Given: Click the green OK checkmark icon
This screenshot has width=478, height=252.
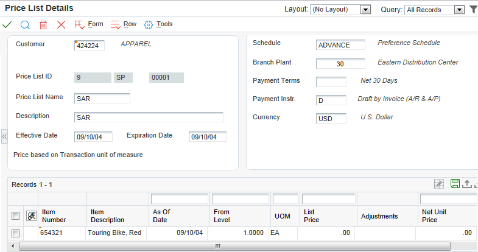Looking at the screenshot, I should [x=7, y=25].
